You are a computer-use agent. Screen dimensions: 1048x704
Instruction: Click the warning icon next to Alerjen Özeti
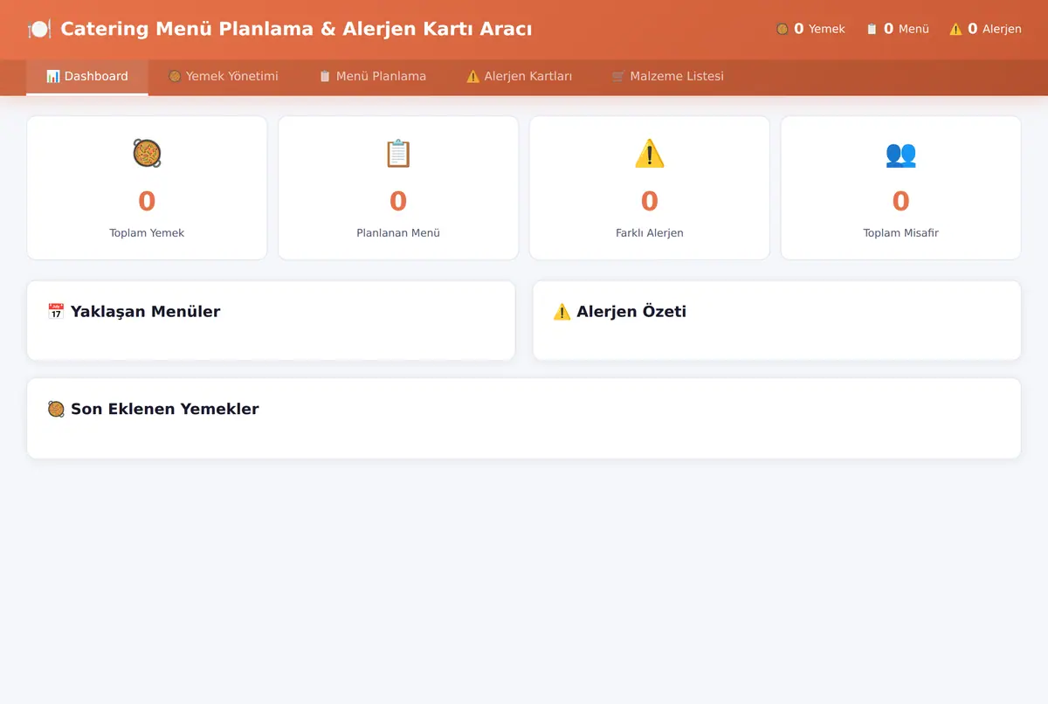point(562,312)
